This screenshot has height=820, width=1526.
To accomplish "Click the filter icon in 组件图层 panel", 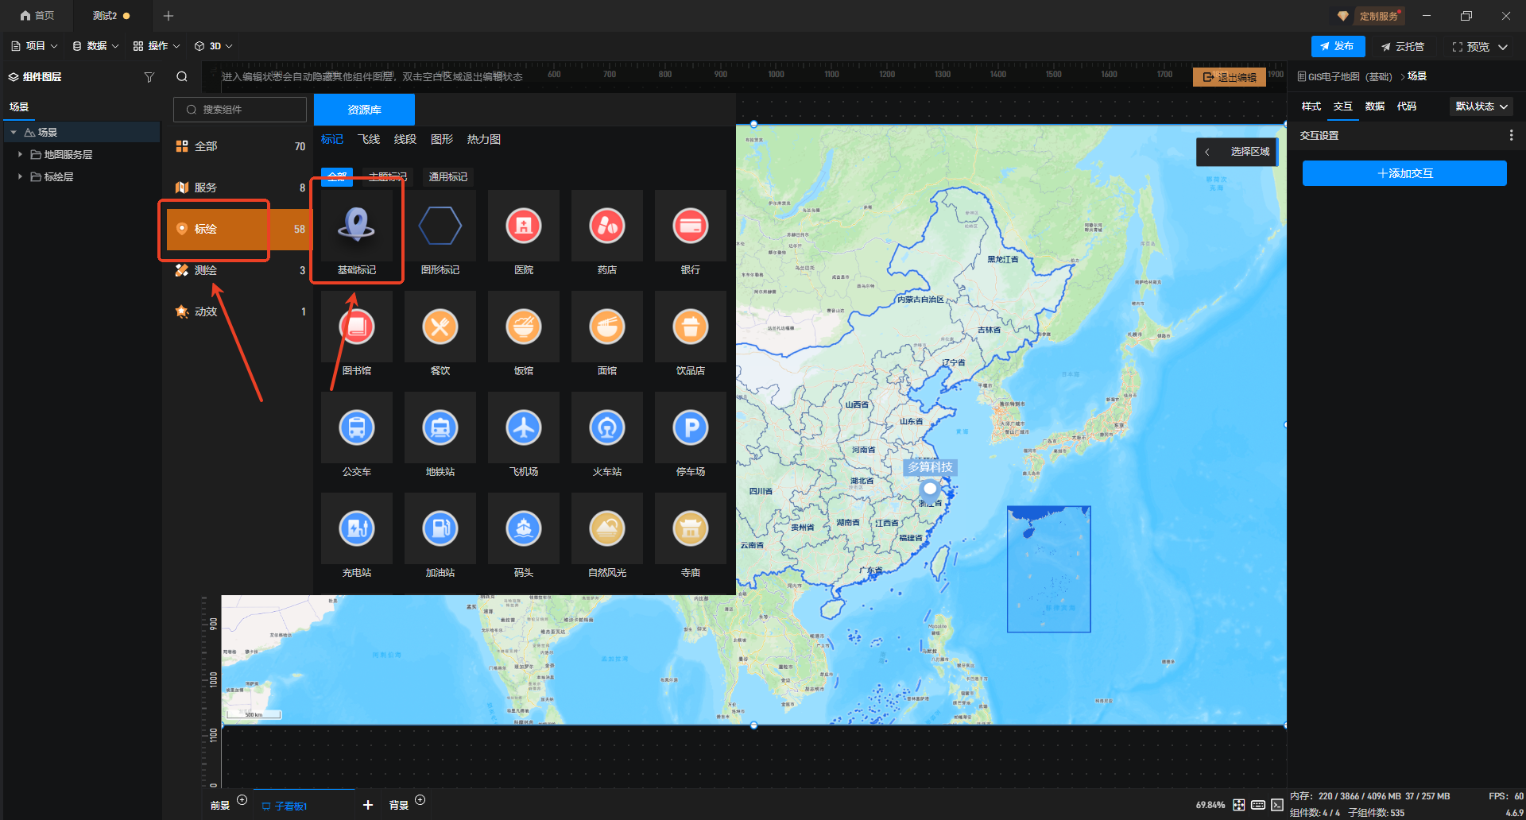I will tap(149, 77).
